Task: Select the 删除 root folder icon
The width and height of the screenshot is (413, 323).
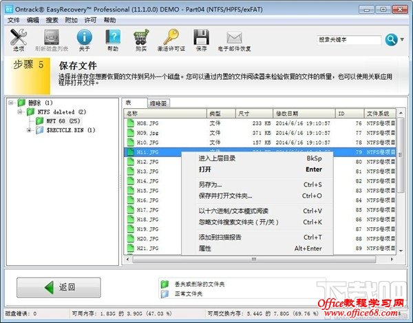Action: coord(21,103)
